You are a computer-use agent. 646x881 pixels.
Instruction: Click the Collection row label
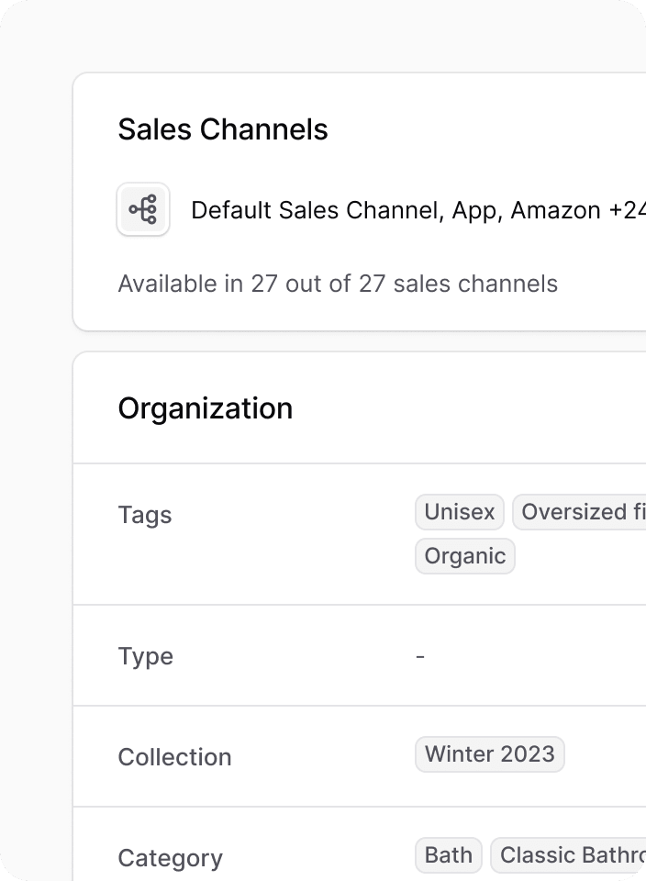(x=174, y=757)
